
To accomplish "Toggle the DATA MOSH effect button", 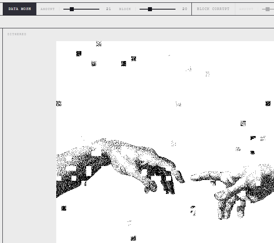I will [x=20, y=9].
